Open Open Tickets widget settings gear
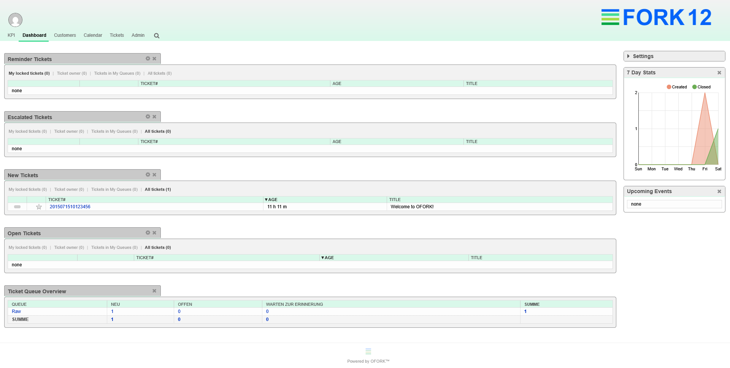This screenshot has height=368, width=730. tap(148, 233)
